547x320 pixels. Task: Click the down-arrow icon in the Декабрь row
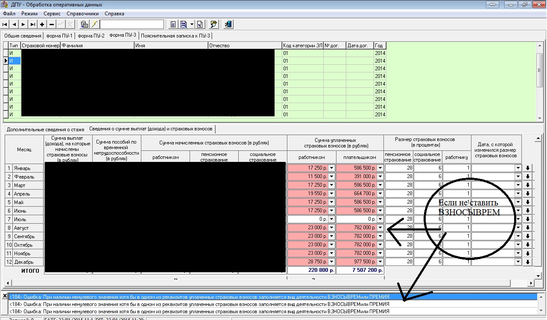coord(528,262)
